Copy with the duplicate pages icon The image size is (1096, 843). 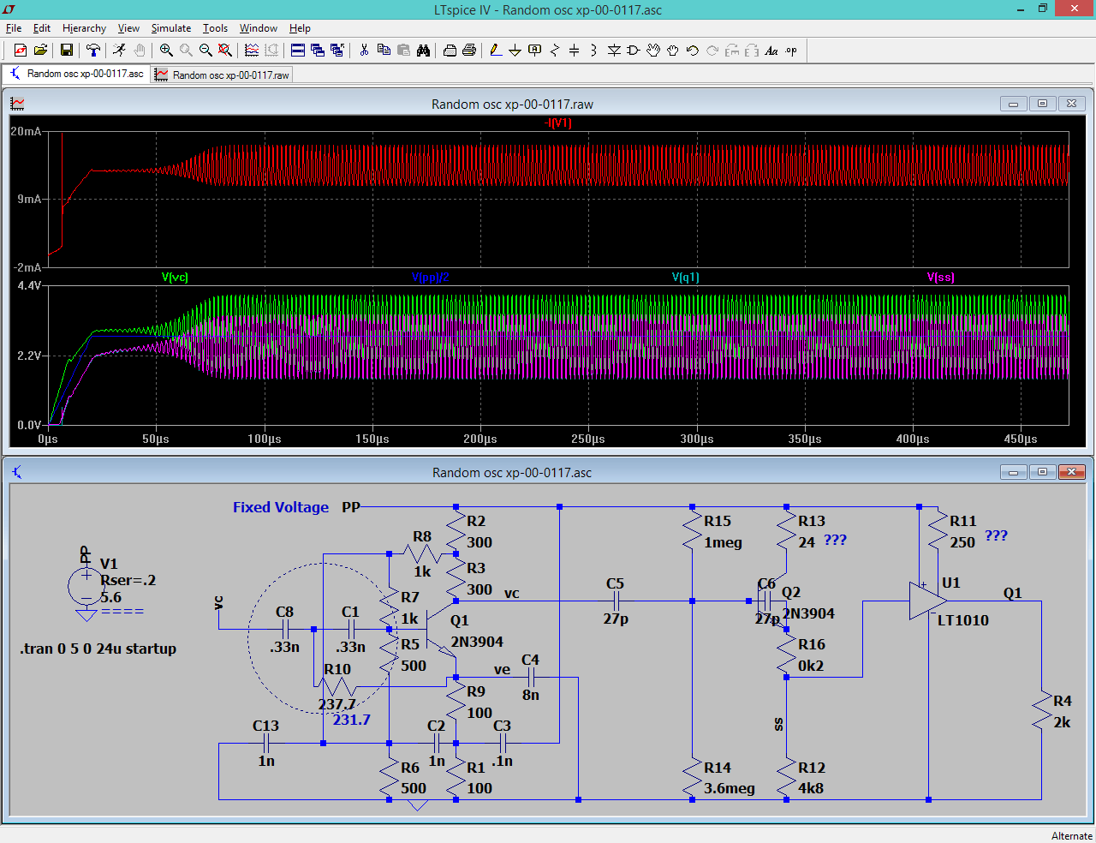tap(384, 51)
